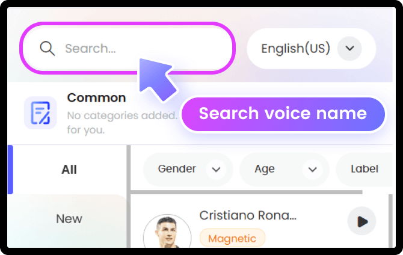Play the Cristiano Ronaldo voice preview
The width and height of the screenshot is (403, 255).
[361, 221]
